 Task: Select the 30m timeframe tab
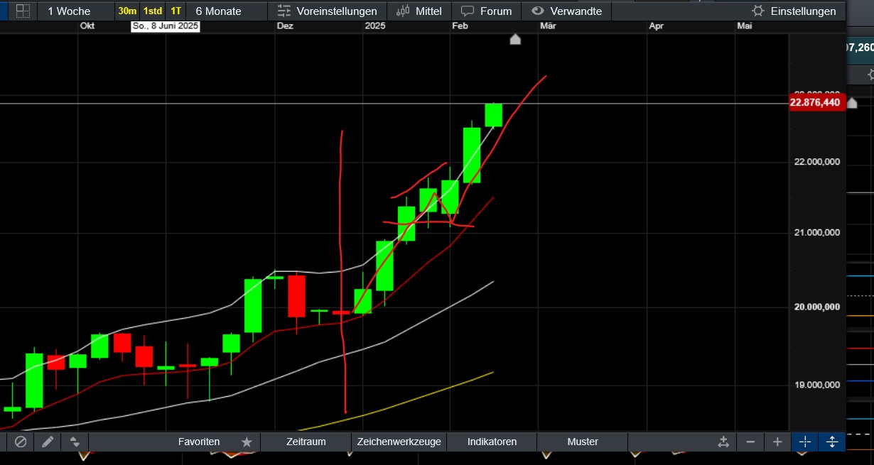click(x=128, y=11)
